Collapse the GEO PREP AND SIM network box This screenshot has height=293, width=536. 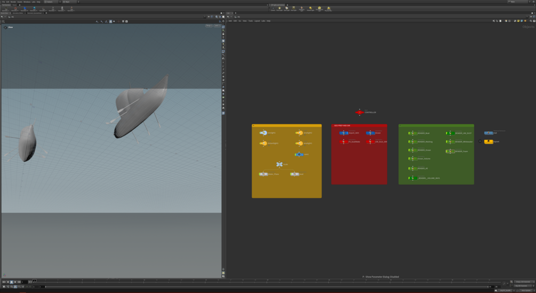[x=333, y=125]
